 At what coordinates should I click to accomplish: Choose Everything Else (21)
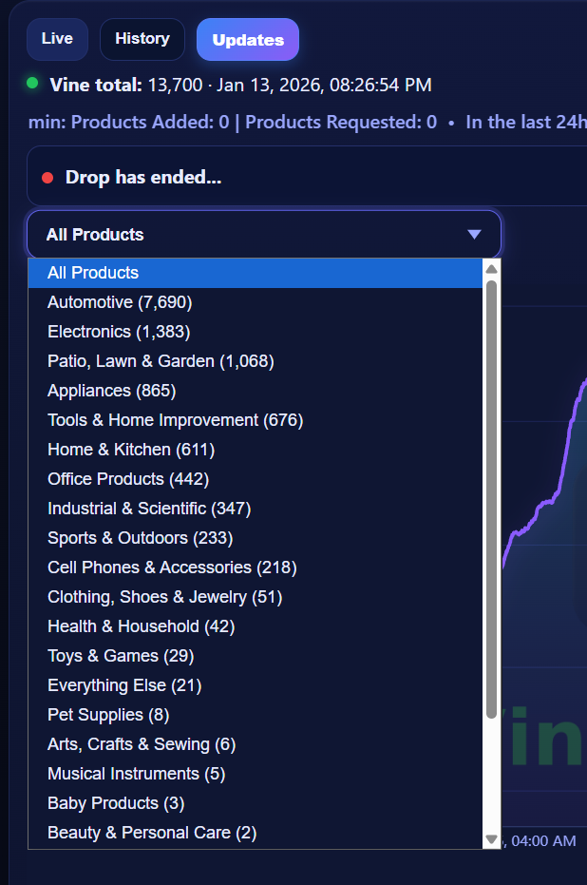(x=256, y=685)
